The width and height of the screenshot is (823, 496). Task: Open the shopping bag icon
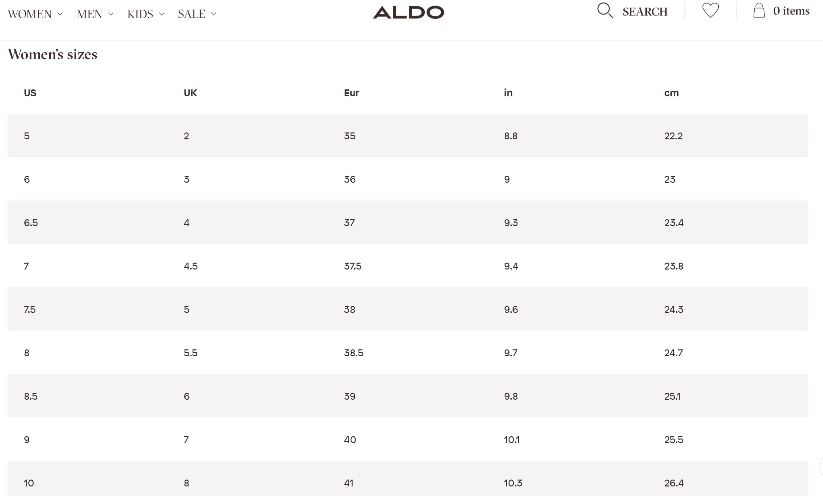coord(759,10)
